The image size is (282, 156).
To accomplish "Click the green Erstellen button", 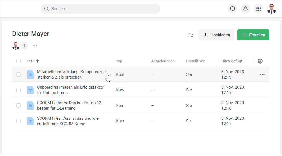I will tap(253, 35).
